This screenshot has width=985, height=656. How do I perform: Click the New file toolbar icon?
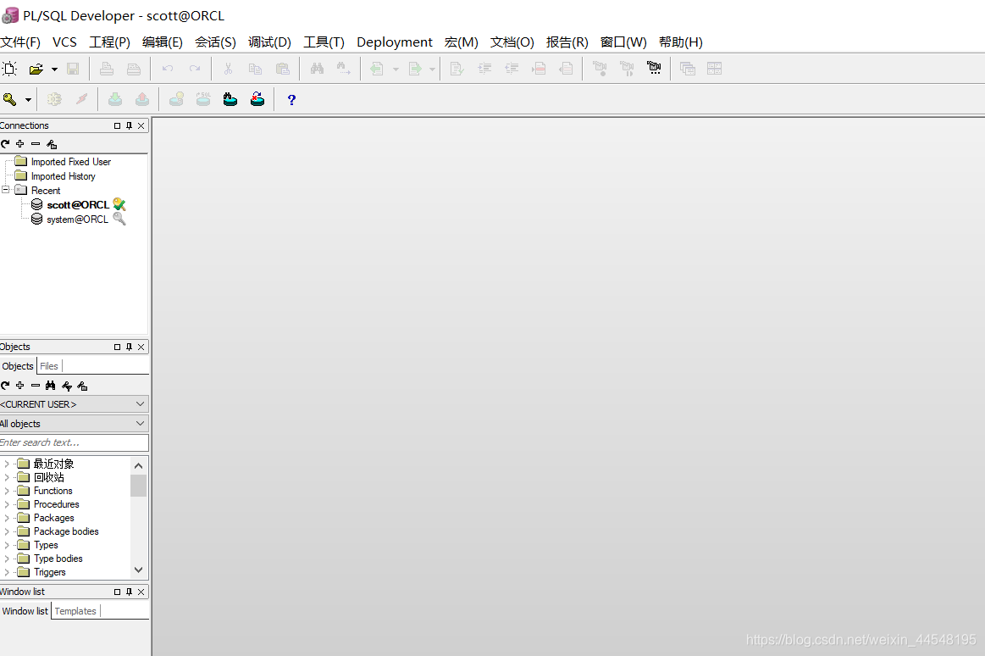[9, 69]
